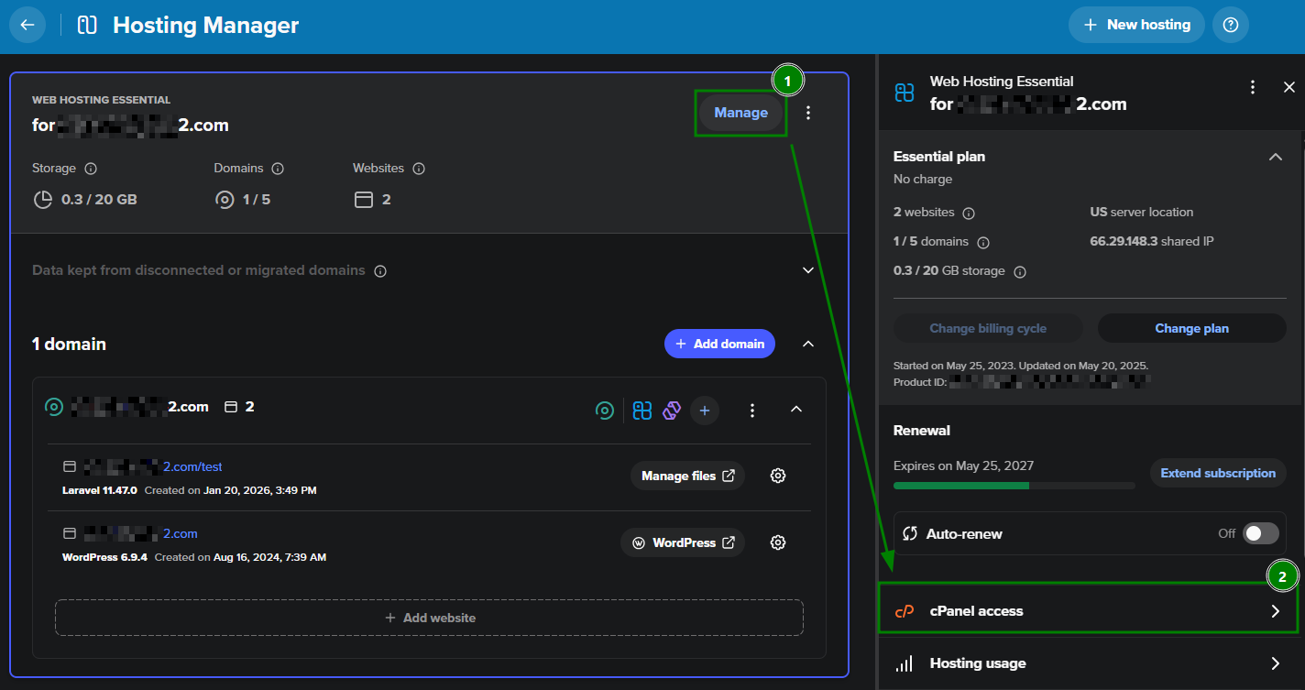The image size is (1305, 690).
Task: Click the purple link icon in the domain row
Action: pos(672,411)
